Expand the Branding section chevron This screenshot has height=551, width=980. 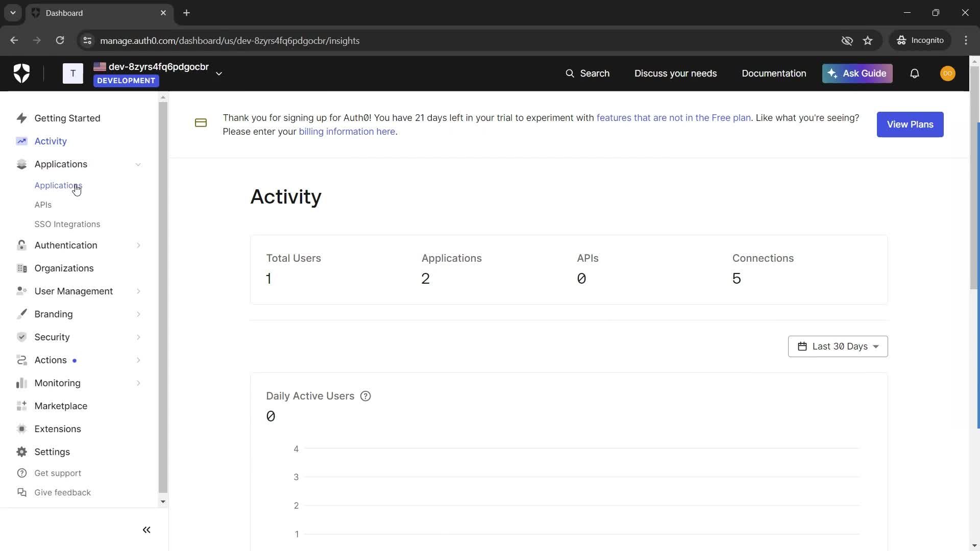[x=138, y=314]
